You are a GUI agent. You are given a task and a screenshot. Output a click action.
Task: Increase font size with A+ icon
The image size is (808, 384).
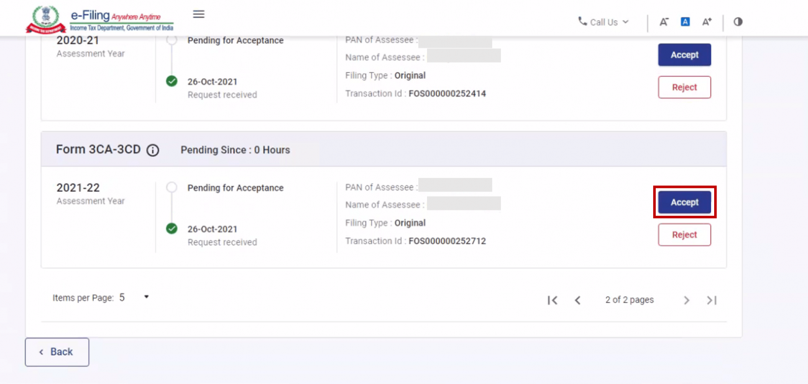707,22
